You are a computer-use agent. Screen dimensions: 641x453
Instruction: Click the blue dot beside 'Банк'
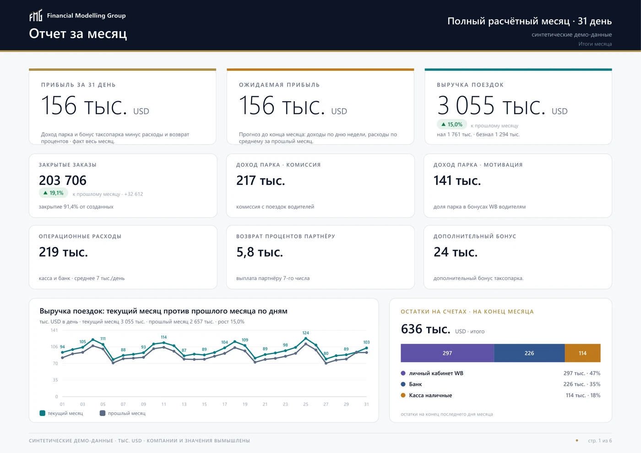point(403,384)
